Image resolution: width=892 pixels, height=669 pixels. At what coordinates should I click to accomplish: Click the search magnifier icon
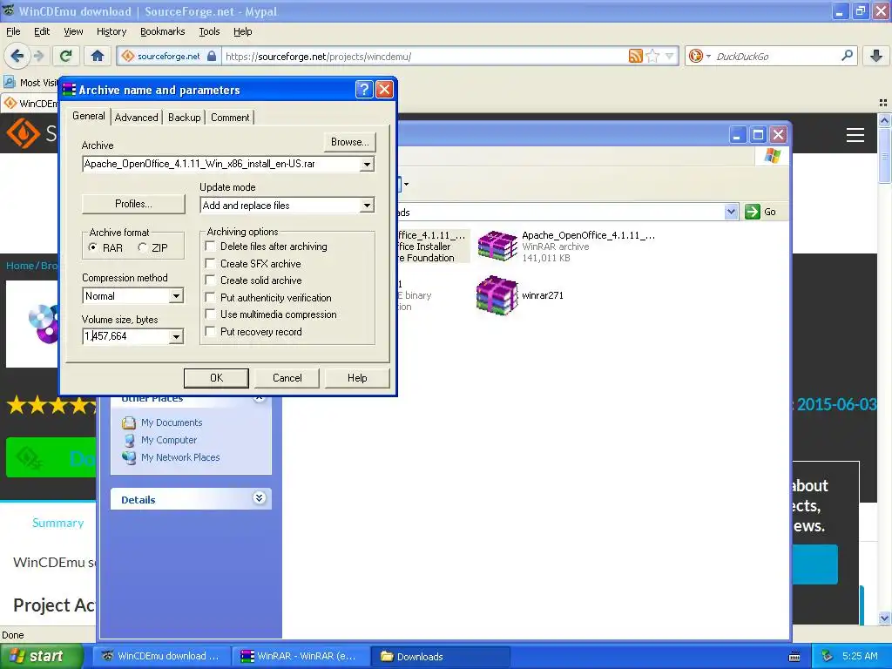point(847,55)
